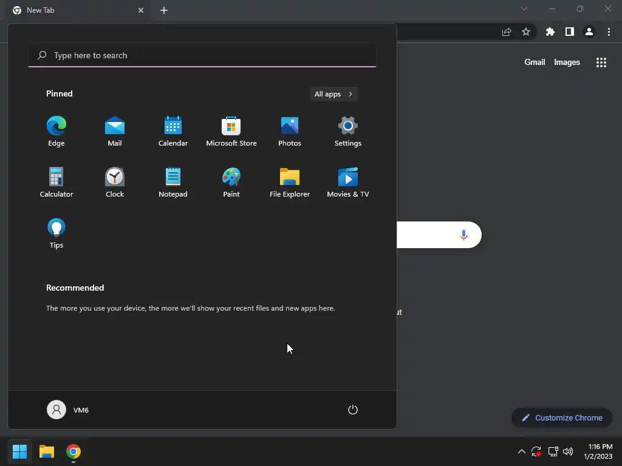Click the Customize Chrome button
The image size is (622, 466).
[x=562, y=417]
